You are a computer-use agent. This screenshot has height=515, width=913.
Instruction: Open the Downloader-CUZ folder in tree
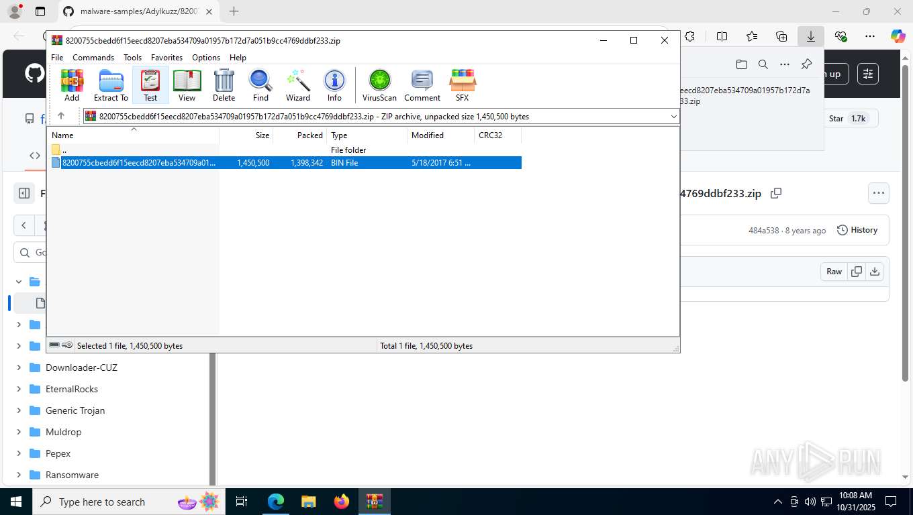[81, 367]
